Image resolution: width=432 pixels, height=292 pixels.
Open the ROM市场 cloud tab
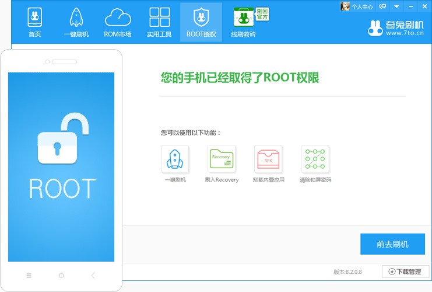[x=118, y=22]
